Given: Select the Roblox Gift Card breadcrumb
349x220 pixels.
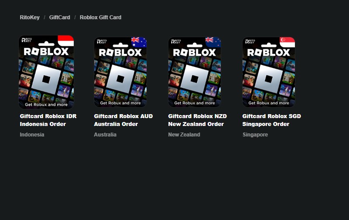Looking at the screenshot, I should tap(100, 17).
